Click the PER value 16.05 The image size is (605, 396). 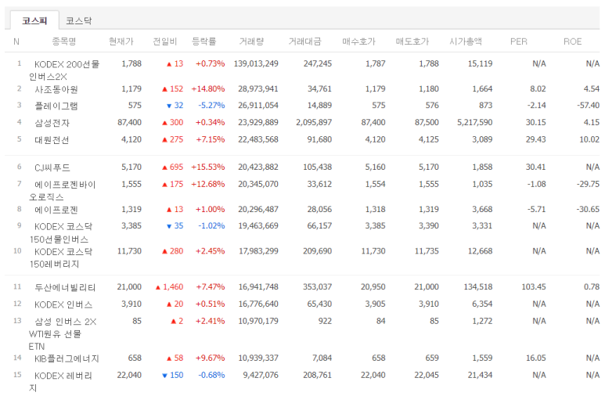tap(536, 358)
